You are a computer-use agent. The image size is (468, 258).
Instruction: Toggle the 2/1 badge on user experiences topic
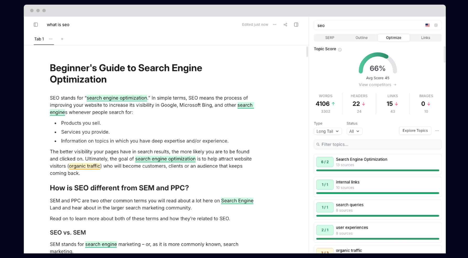pos(325,230)
